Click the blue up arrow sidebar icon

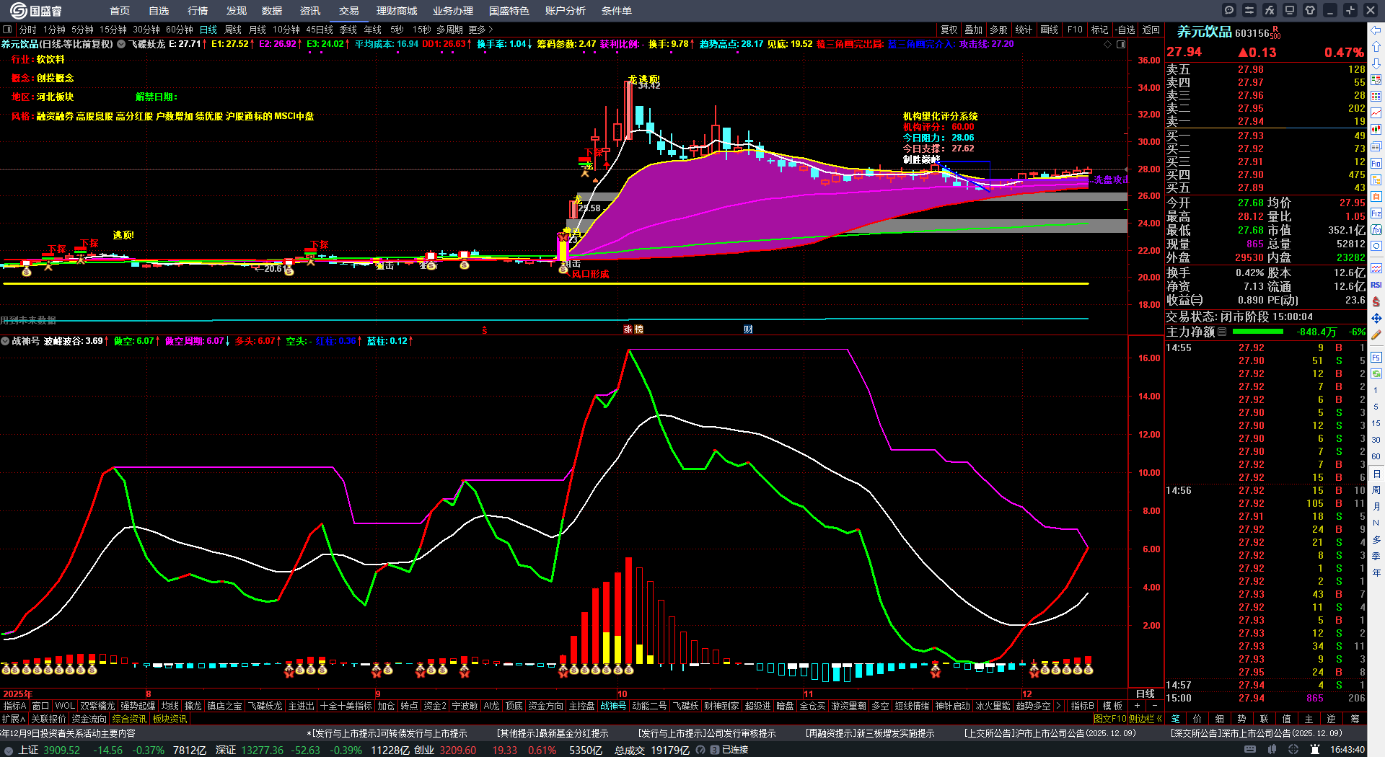tap(1376, 47)
